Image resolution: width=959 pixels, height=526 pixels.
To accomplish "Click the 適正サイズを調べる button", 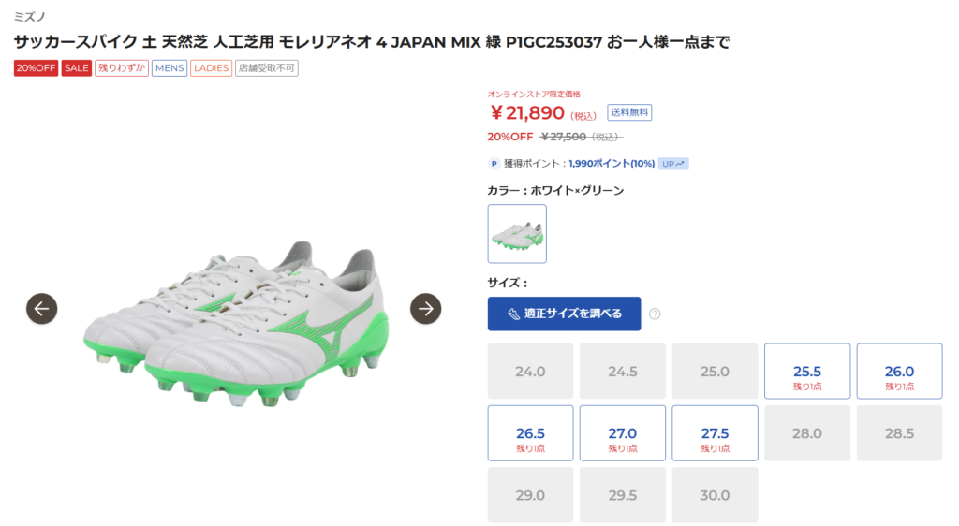I will pos(564,314).
